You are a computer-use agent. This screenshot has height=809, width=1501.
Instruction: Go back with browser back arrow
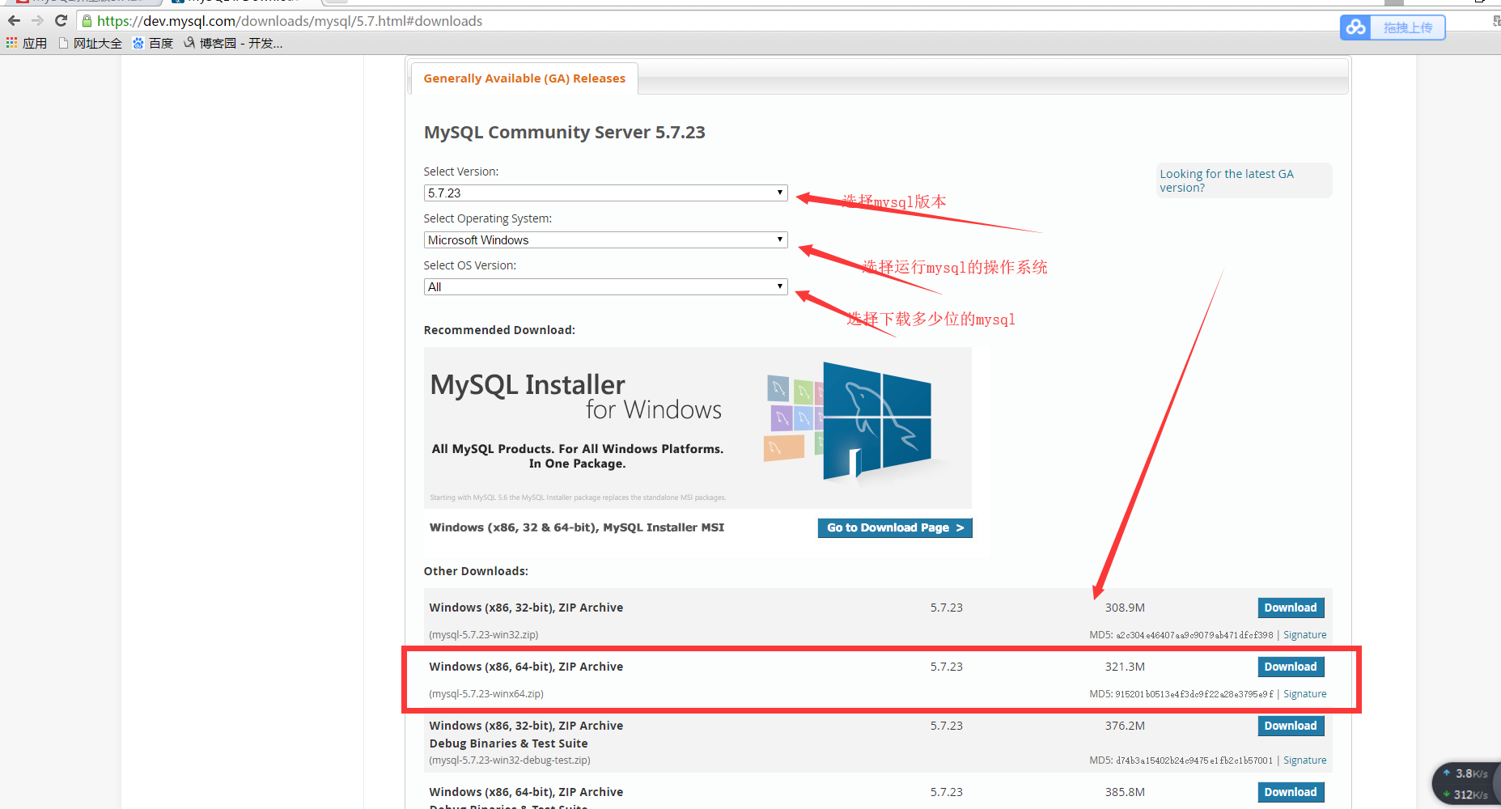coord(14,21)
